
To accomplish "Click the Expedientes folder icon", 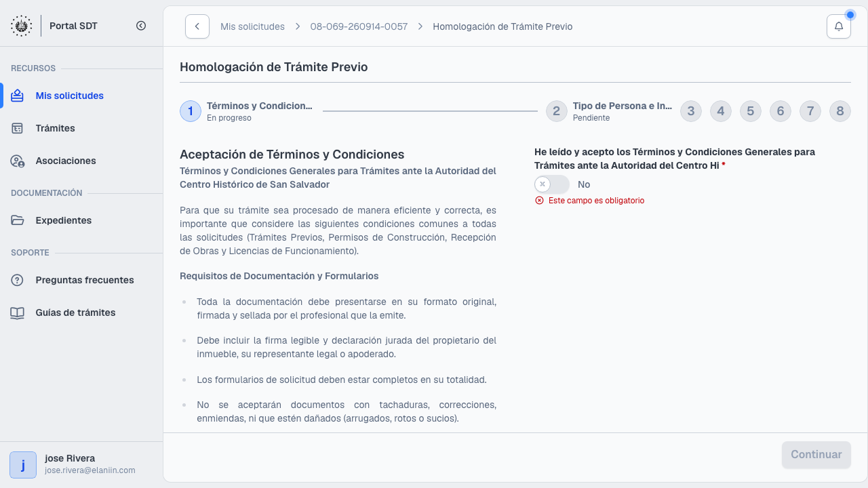I will pyautogui.click(x=18, y=220).
